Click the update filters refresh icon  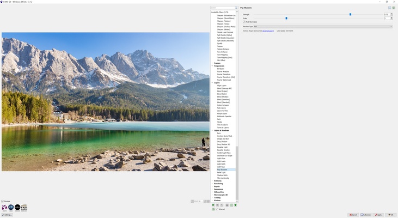(x=213, y=209)
